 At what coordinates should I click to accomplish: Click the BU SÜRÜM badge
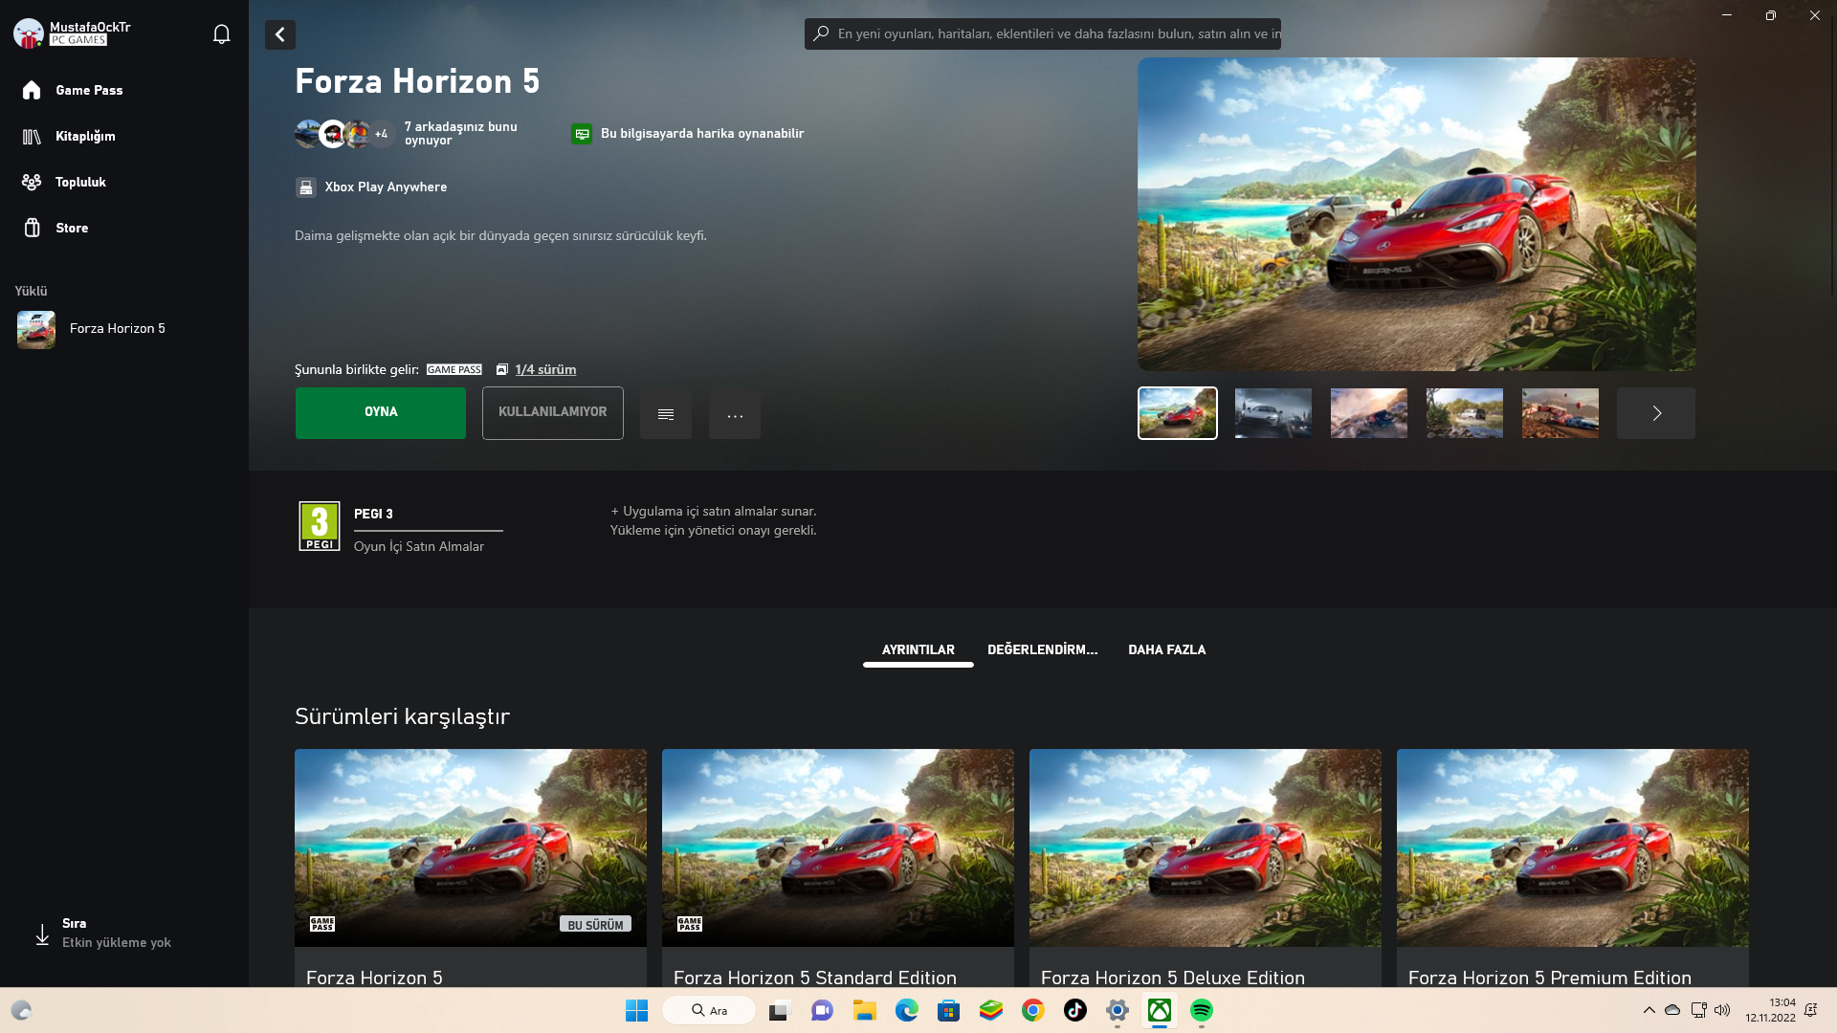tap(595, 925)
